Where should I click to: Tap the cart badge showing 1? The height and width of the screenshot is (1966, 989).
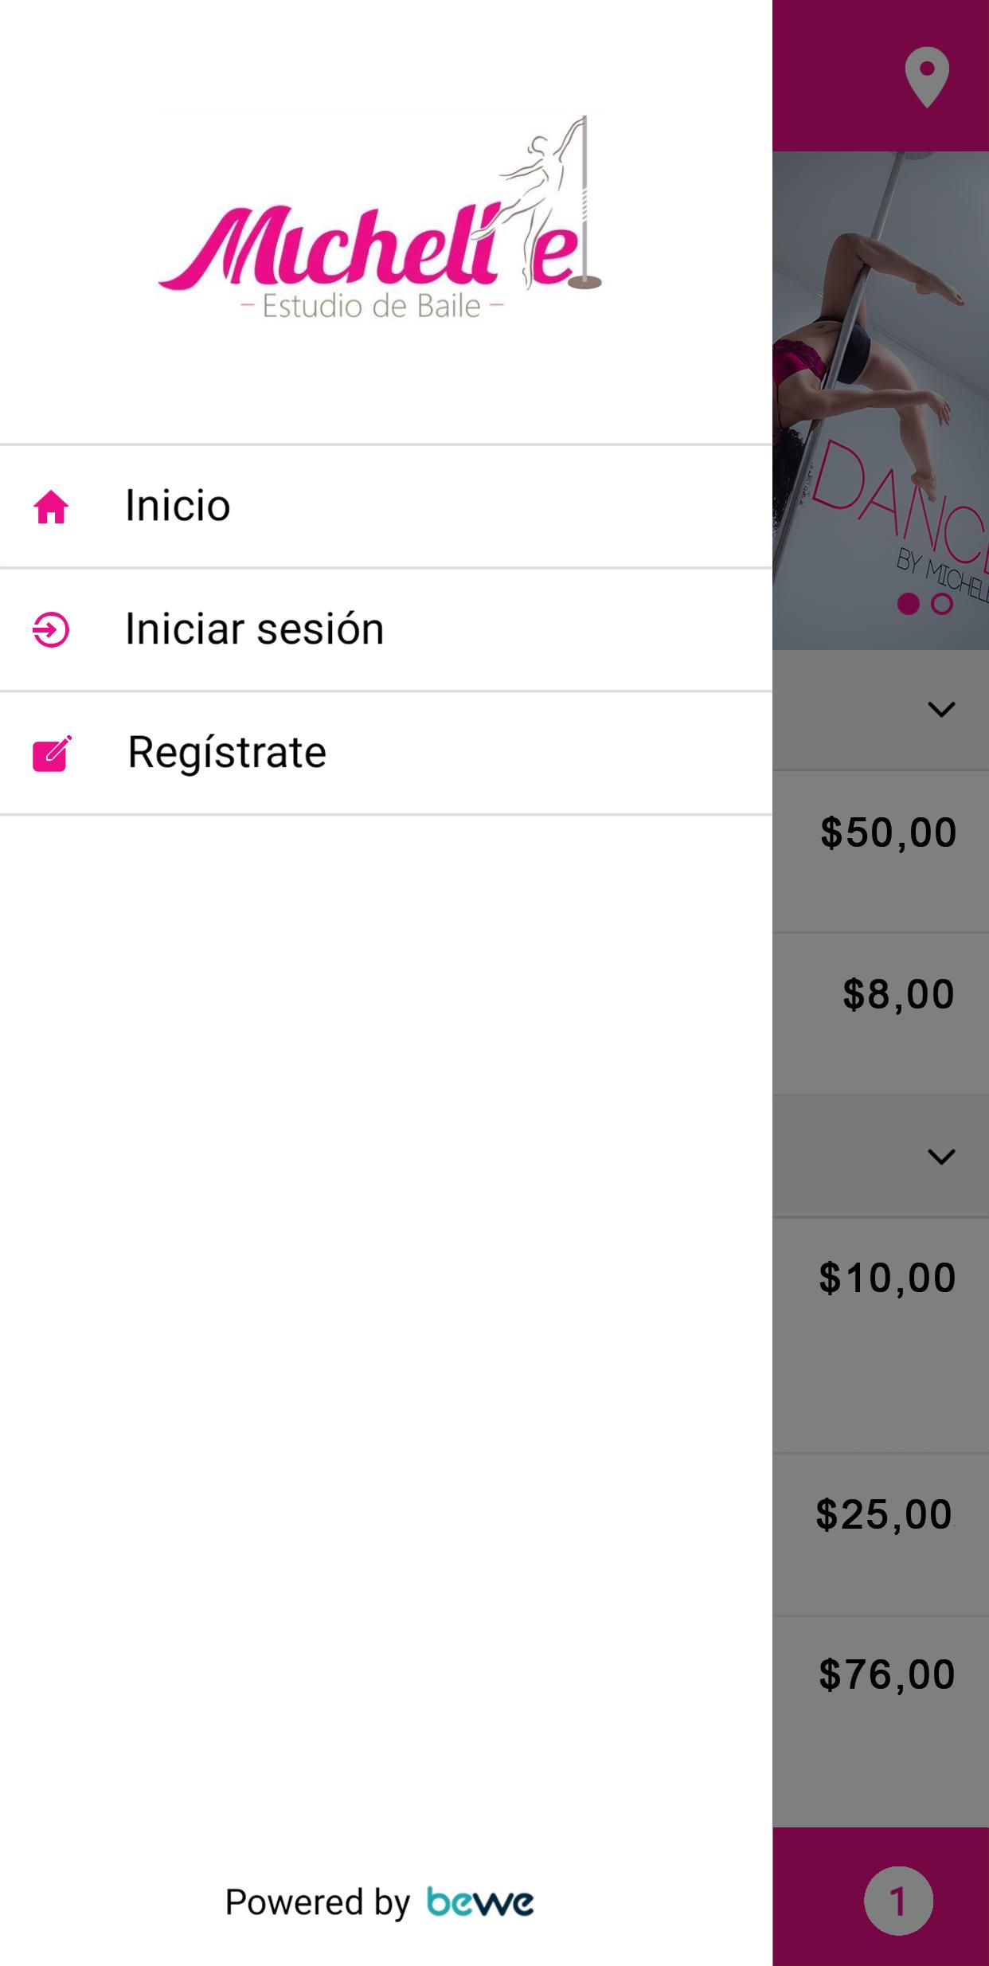point(898,1901)
